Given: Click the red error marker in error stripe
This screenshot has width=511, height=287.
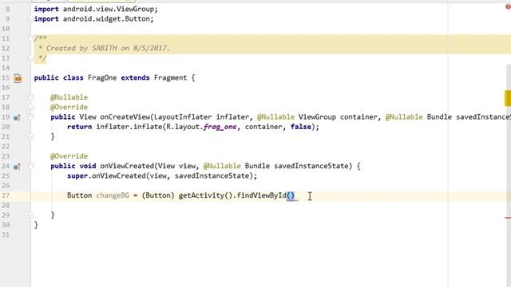Looking at the screenshot, I should tap(508, 218).
